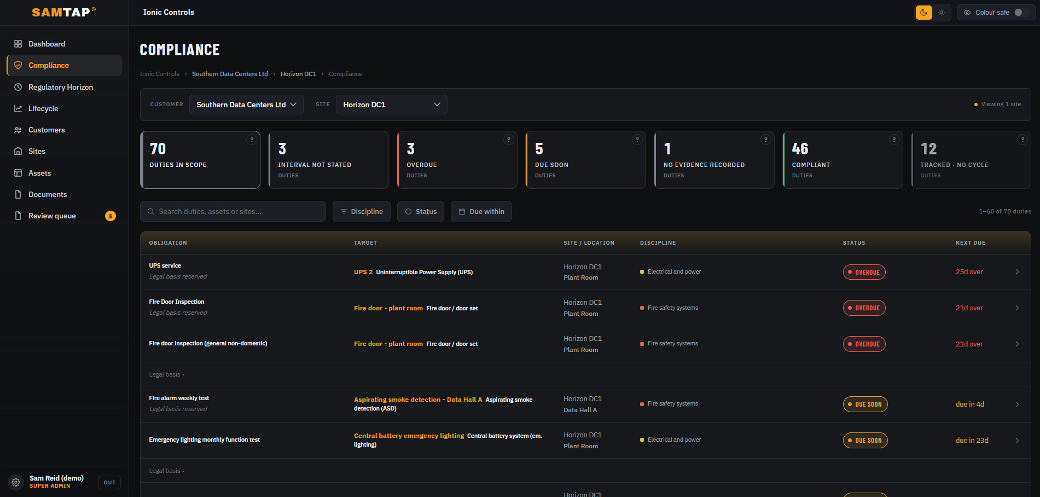
Task: Open settings gear beside Sam Reid
Action: (16, 482)
